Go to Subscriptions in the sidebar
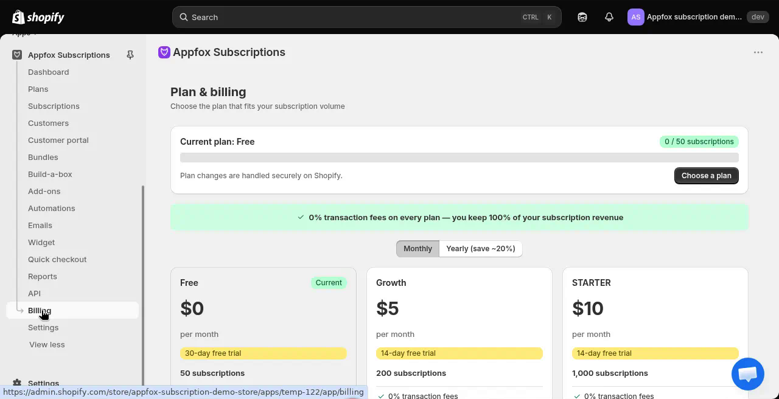 pos(54,106)
